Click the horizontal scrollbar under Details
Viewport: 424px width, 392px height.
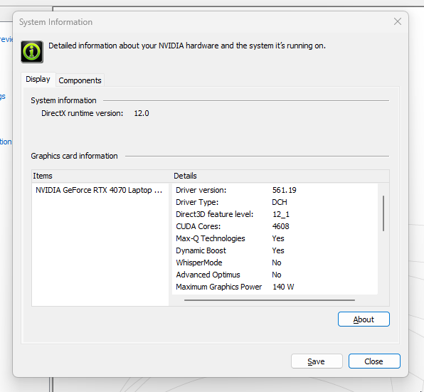(x=270, y=300)
